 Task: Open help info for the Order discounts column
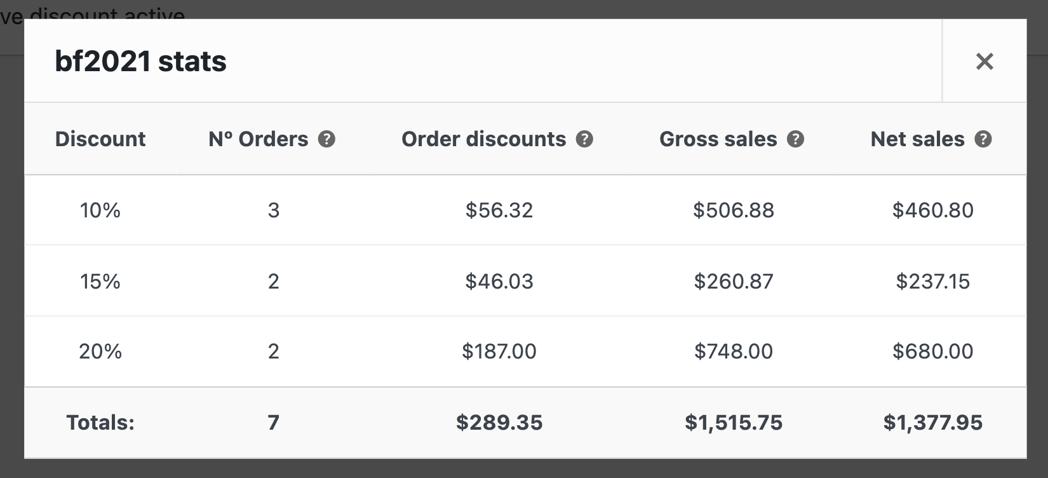[x=585, y=139]
